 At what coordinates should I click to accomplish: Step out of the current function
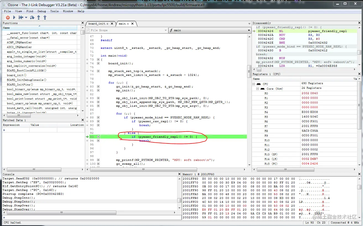coord(45,17)
